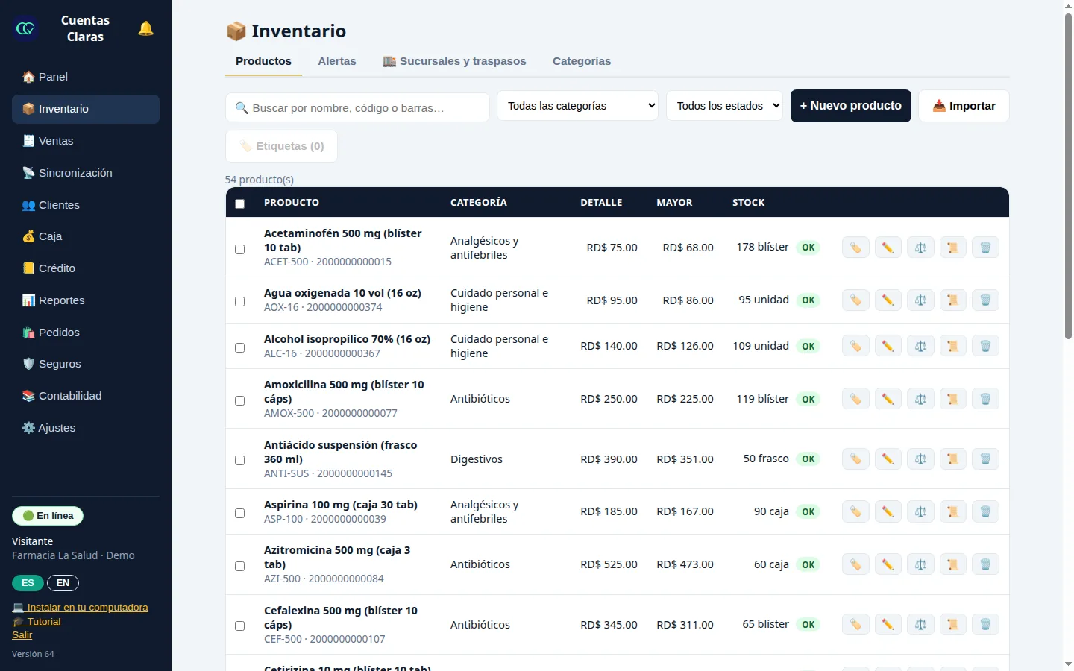Click the Etiquetas (0) button
The height and width of the screenshot is (671, 1074).
[x=281, y=146]
